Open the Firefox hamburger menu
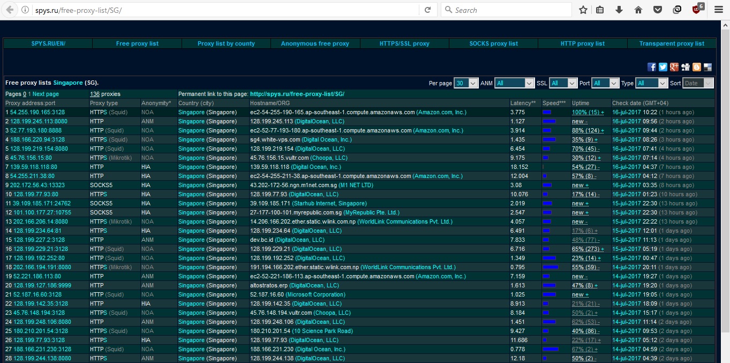 coord(719,10)
